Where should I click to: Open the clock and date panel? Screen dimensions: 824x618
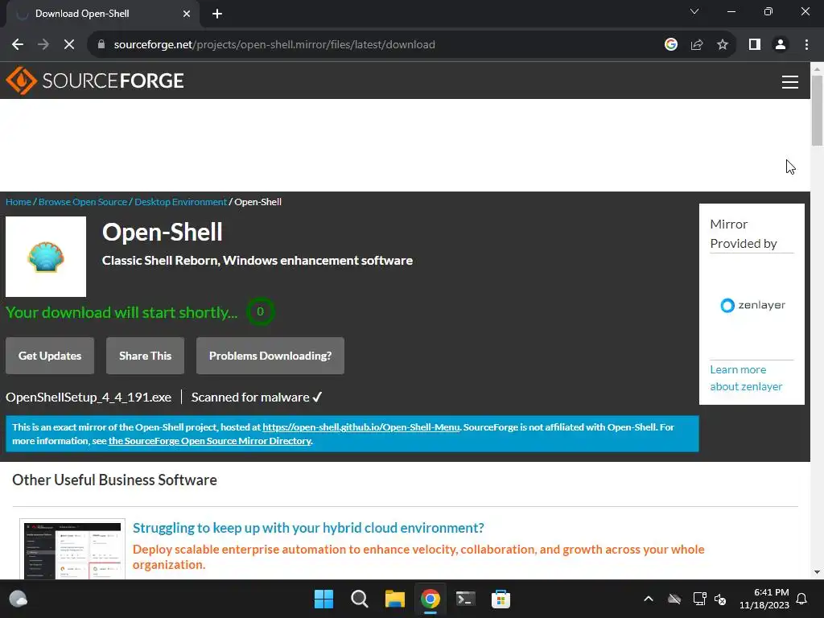click(764, 599)
